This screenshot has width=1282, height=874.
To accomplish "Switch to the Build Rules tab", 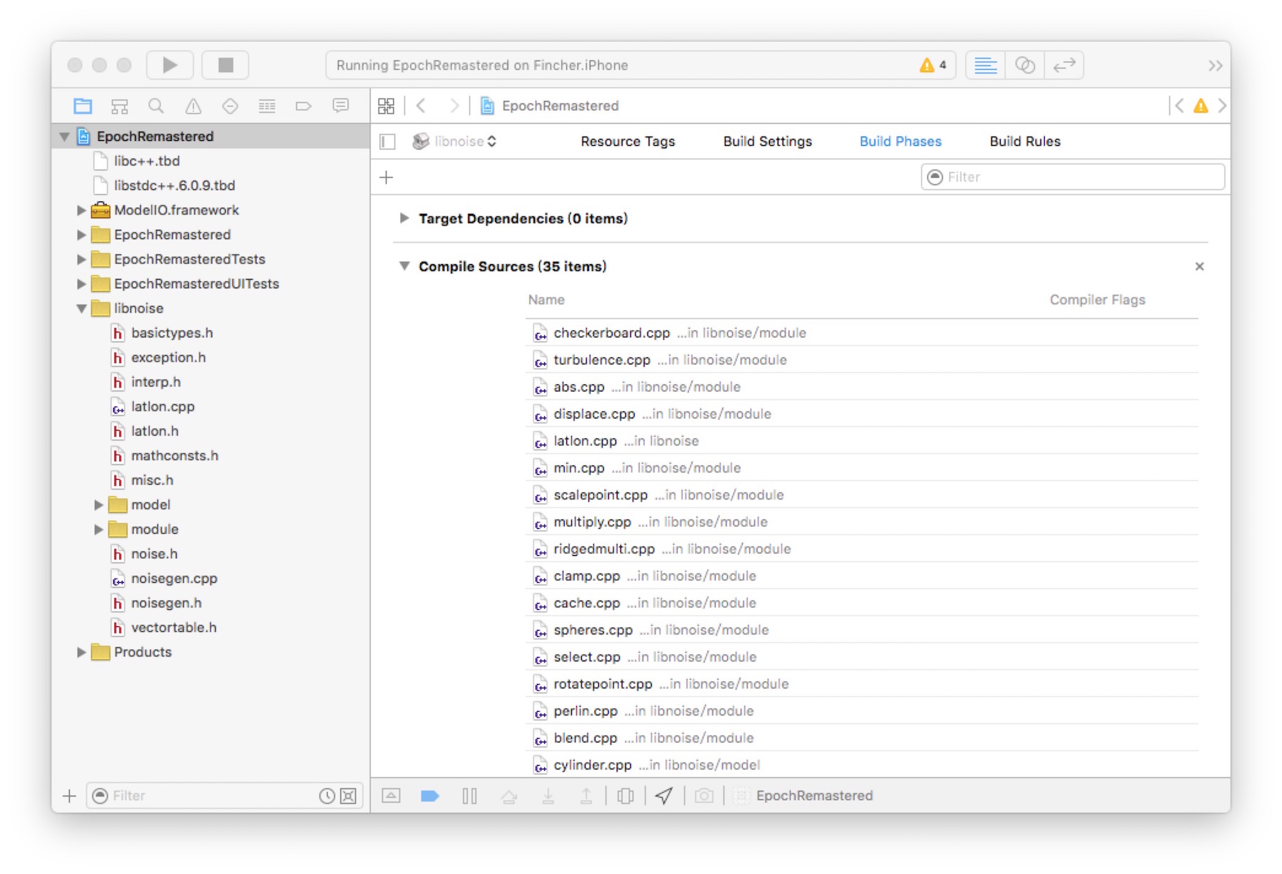I will (1025, 142).
